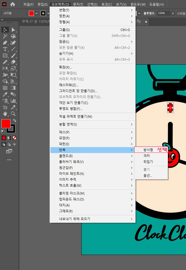
Task: Enable Draw Inside mode
Action: (x=14, y=144)
